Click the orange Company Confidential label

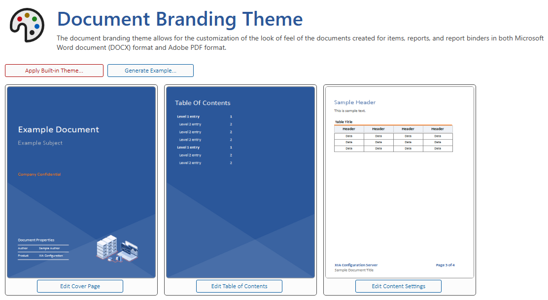pos(39,174)
